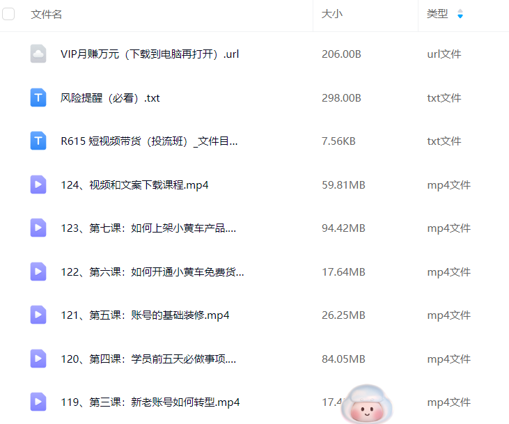
Task: Open 风险提醒（必看）.txt file name
Action: 110,97
